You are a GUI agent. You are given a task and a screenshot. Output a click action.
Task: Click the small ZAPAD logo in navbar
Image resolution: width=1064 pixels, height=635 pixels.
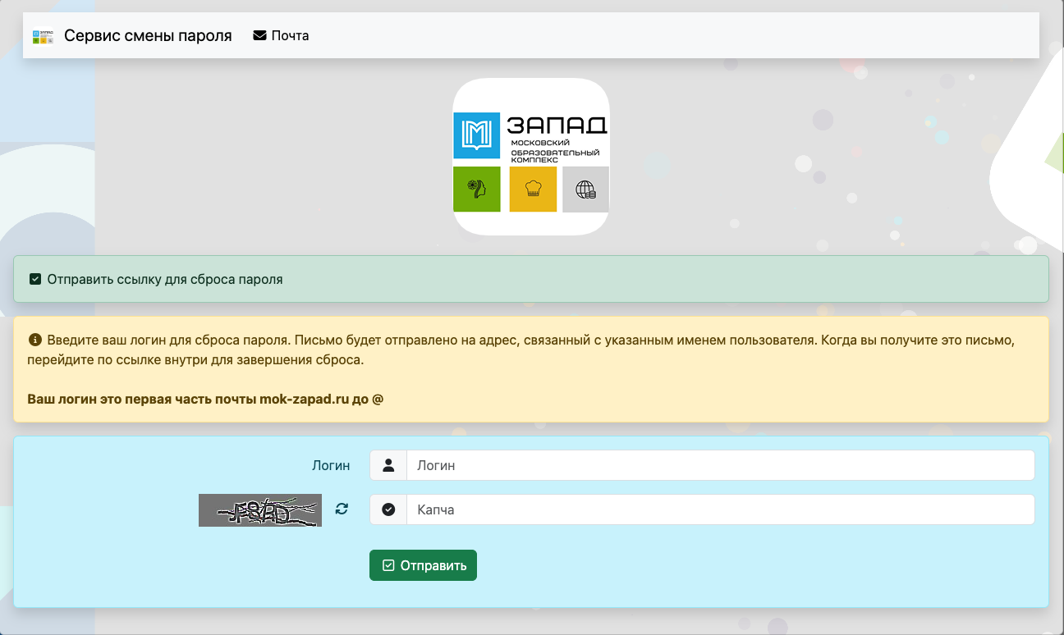coord(43,36)
